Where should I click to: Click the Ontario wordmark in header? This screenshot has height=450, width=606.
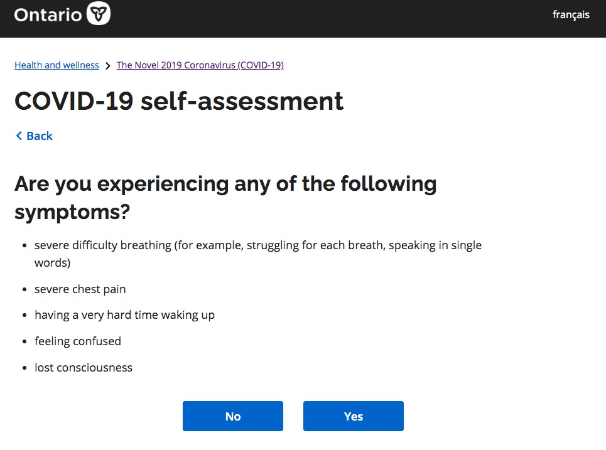[48, 15]
